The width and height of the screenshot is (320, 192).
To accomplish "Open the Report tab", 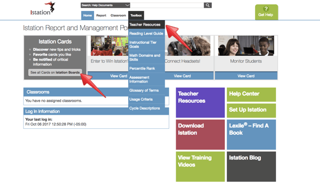I will (101, 16).
